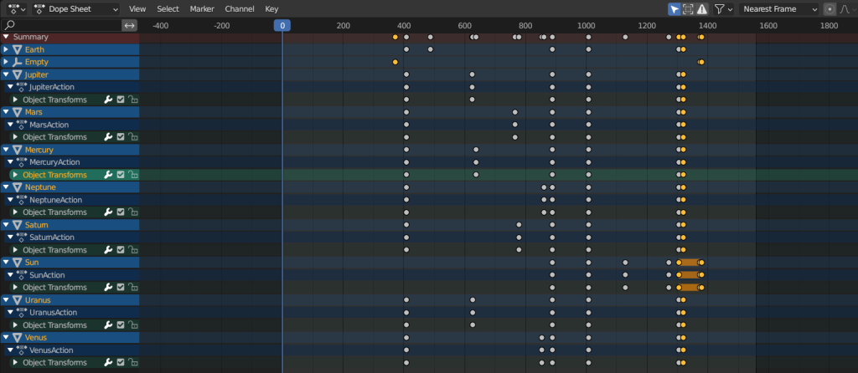Toggle checkbox on Venus Object Transforms
This screenshot has height=373, width=858.
pos(121,363)
